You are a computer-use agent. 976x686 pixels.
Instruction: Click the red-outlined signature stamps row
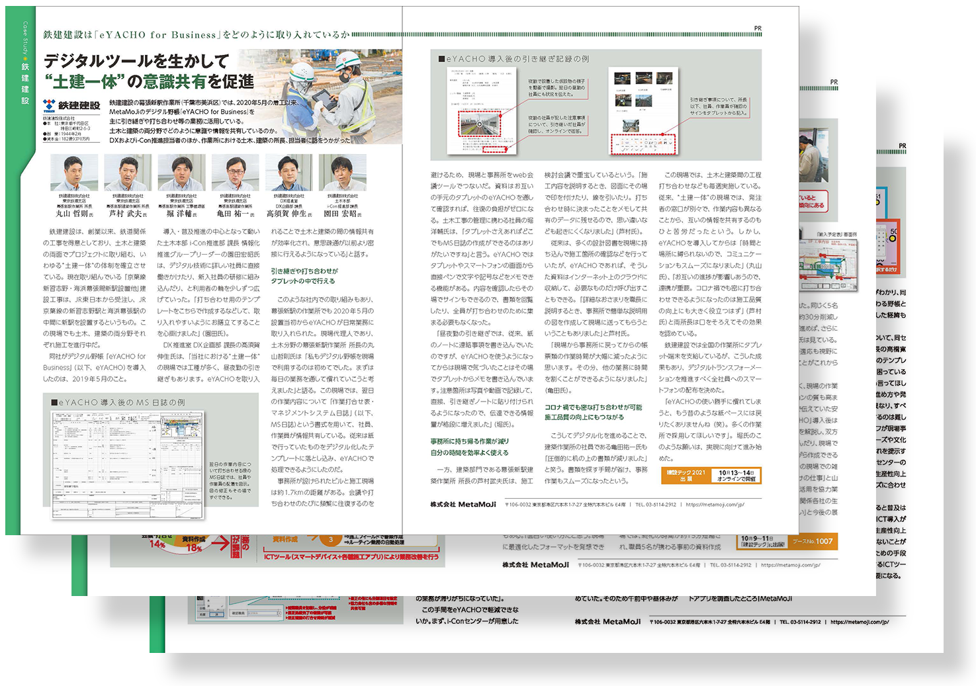point(642,142)
